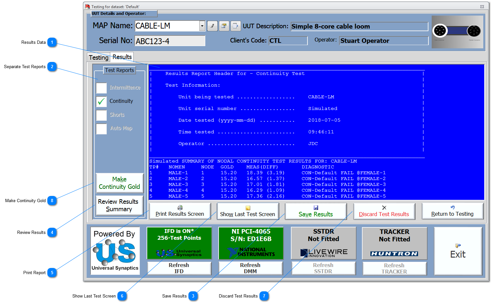Click the Universal Synaptics logo panel
492x304 pixels.
click(115, 251)
